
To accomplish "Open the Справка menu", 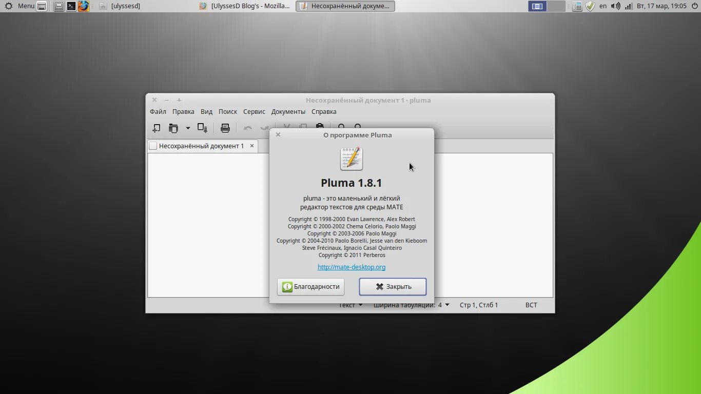I will (x=324, y=111).
